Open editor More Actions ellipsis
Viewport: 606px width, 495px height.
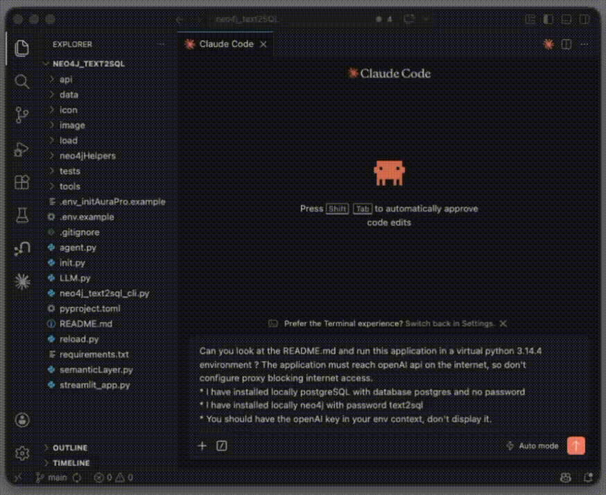[585, 44]
